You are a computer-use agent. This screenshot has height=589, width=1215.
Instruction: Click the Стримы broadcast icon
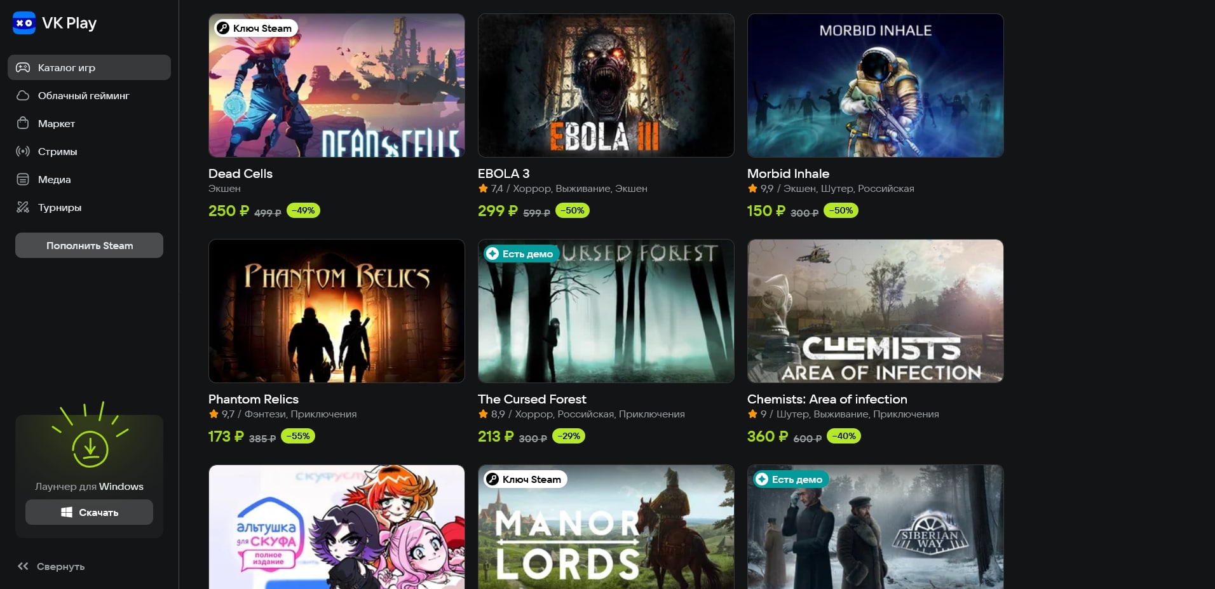coord(23,151)
